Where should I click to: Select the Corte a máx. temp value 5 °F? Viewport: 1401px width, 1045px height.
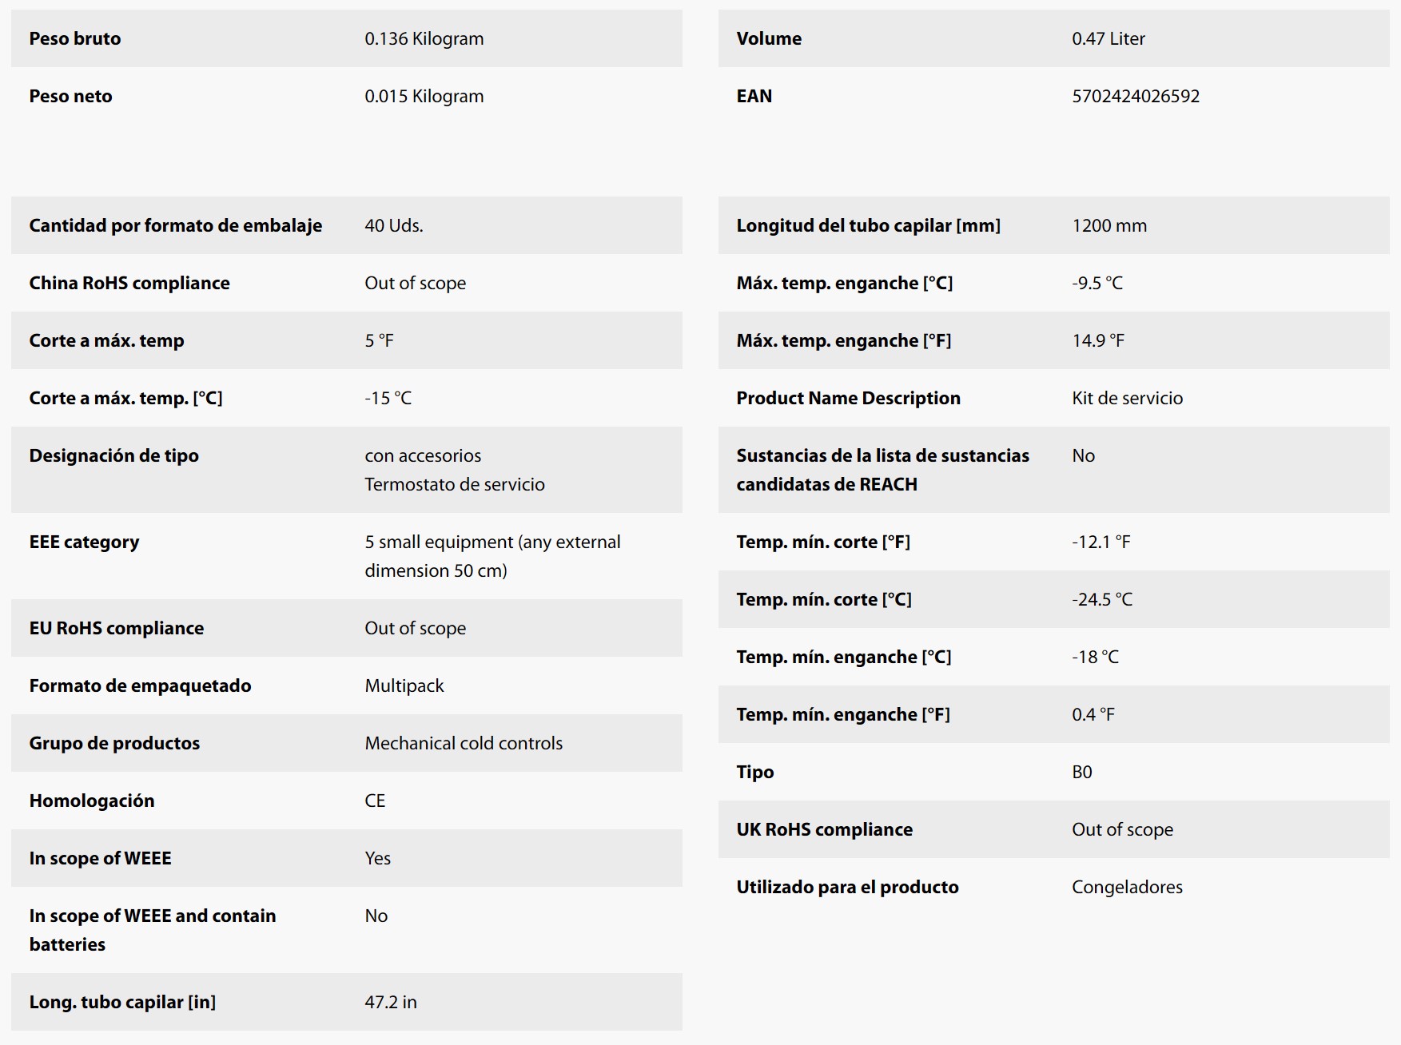point(379,340)
